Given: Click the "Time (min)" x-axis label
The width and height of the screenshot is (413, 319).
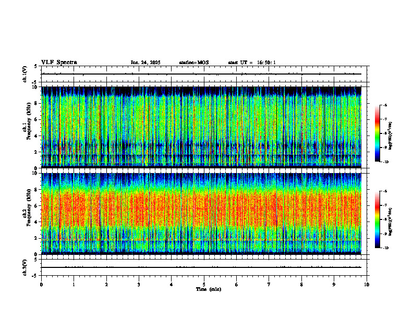Looking at the screenshot, I should [209, 289].
